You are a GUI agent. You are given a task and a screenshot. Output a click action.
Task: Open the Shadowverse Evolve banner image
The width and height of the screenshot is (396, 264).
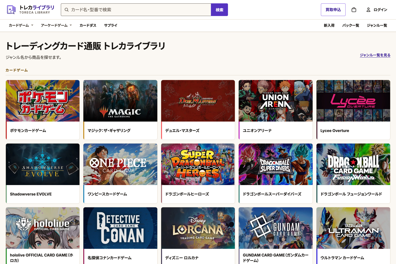43,164
